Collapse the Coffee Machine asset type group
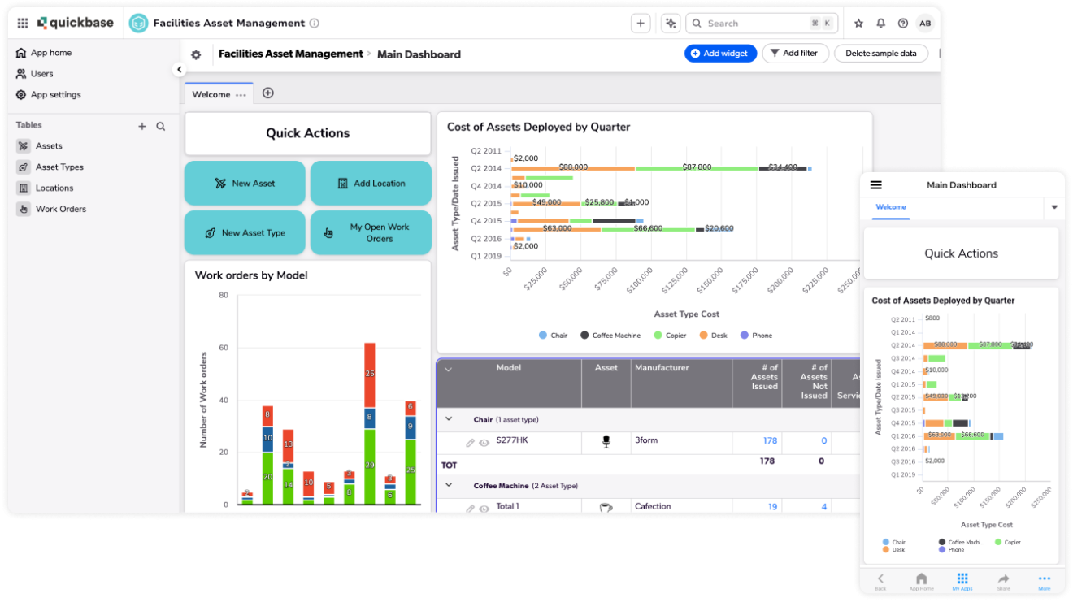 tap(448, 484)
